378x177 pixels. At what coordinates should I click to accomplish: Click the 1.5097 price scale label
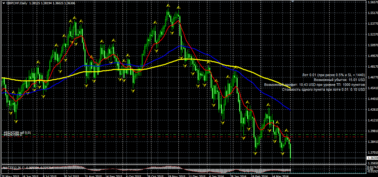click(373, 45)
